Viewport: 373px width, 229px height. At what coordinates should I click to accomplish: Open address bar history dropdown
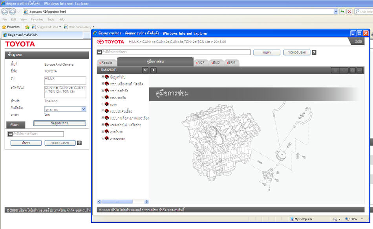click(x=336, y=11)
